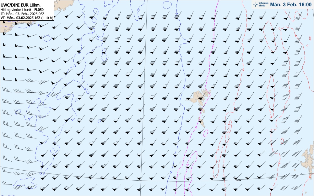Click the magenta '0' label just south of the Faroes
The height and width of the screenshot is (196, 314).
pos(197,127)
